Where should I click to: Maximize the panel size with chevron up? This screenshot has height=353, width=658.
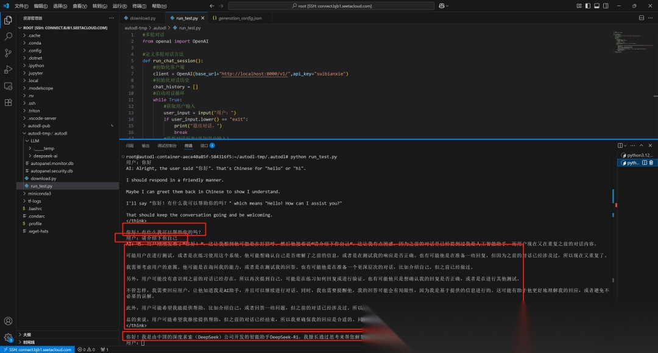coord(641,145)
